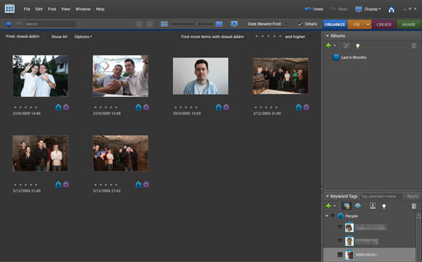Collapse the Keyword Tags panel
Screen dimensions: 422x262
tap(327, 196)
